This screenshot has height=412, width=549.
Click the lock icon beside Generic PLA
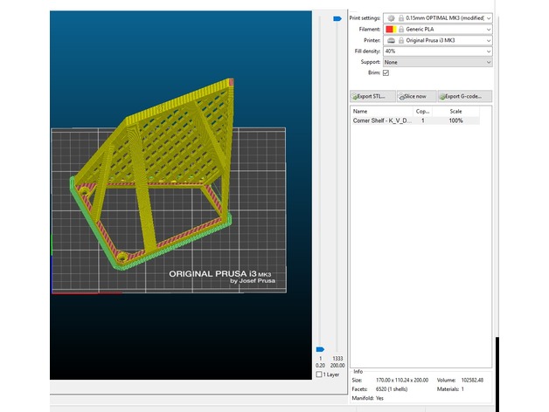coord(401,30)
